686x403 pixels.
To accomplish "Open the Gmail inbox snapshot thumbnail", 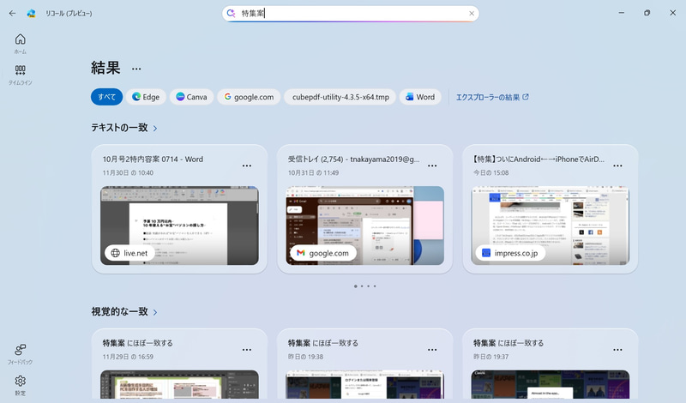I will tap(365, 226).
